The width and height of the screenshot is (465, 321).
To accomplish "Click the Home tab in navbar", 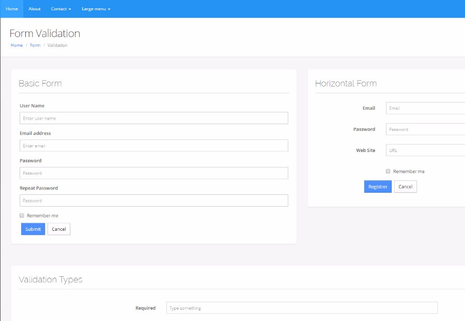I will (12, 9).
